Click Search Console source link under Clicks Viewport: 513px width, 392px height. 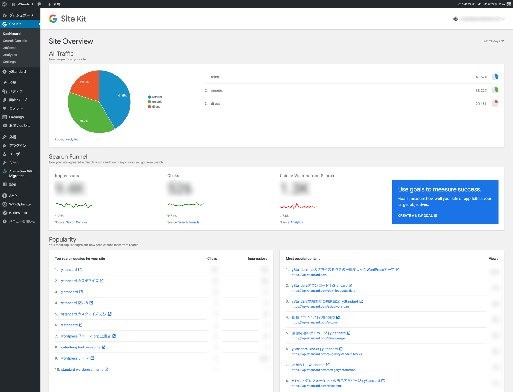(x=189, y=222)
